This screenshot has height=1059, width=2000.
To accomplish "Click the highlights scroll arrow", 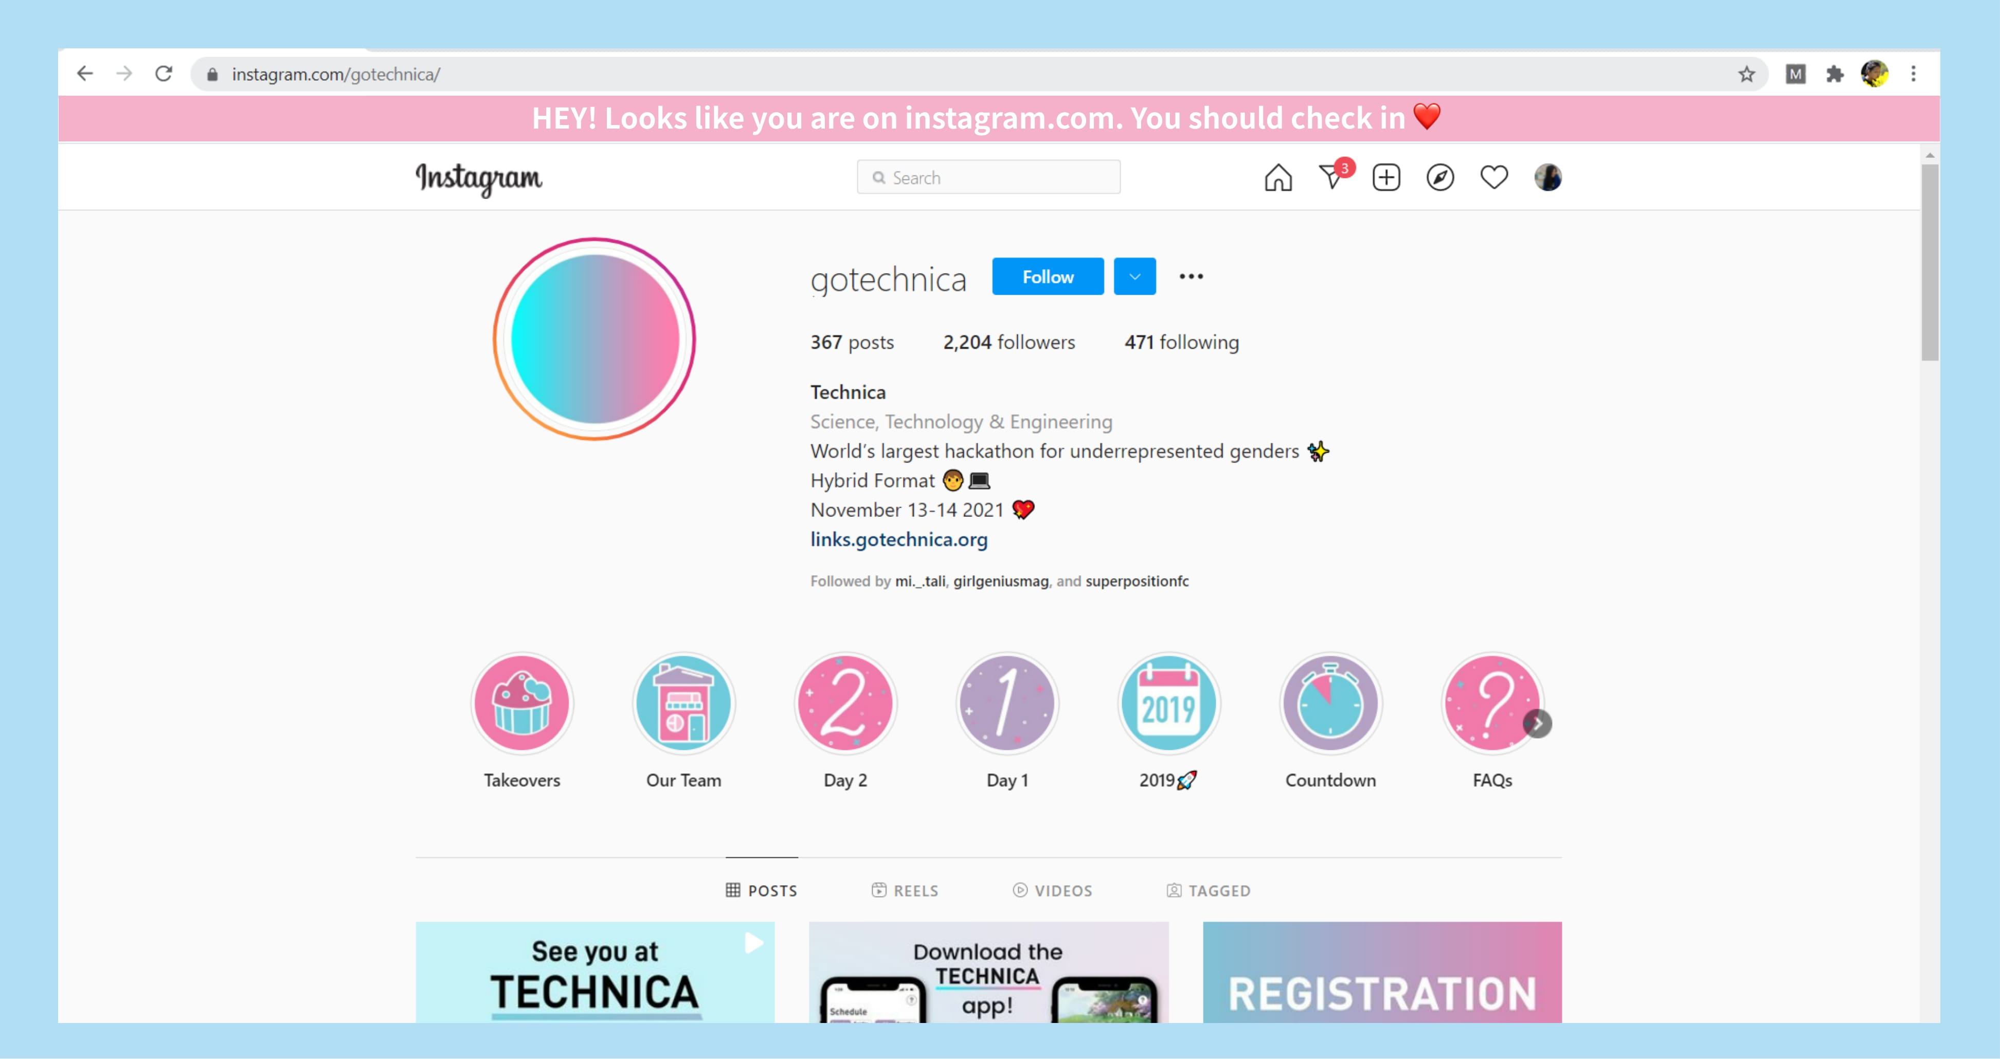I will (x=1538, y=724).
